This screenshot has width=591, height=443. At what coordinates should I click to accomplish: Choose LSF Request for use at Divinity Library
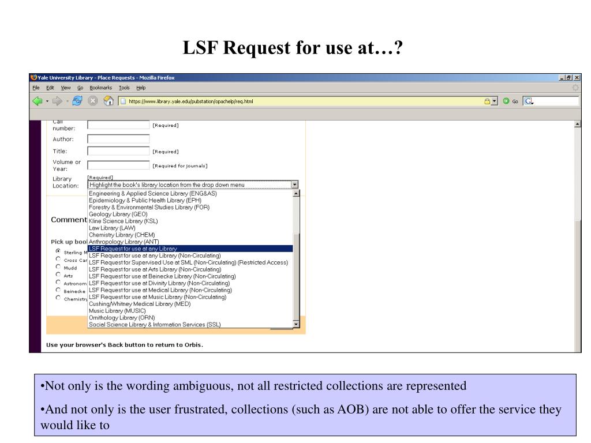coord(190,283)
